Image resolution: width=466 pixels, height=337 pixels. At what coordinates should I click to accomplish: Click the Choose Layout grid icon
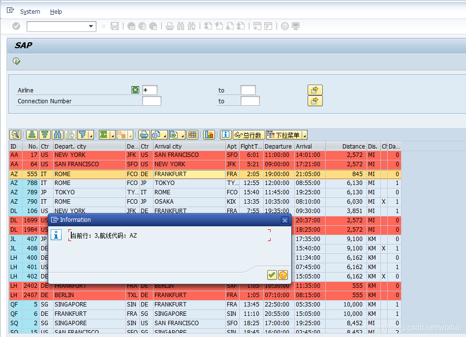(x=192, y=135)
